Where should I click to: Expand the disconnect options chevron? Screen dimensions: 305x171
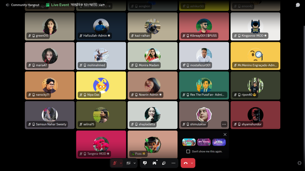click(192, 163)
